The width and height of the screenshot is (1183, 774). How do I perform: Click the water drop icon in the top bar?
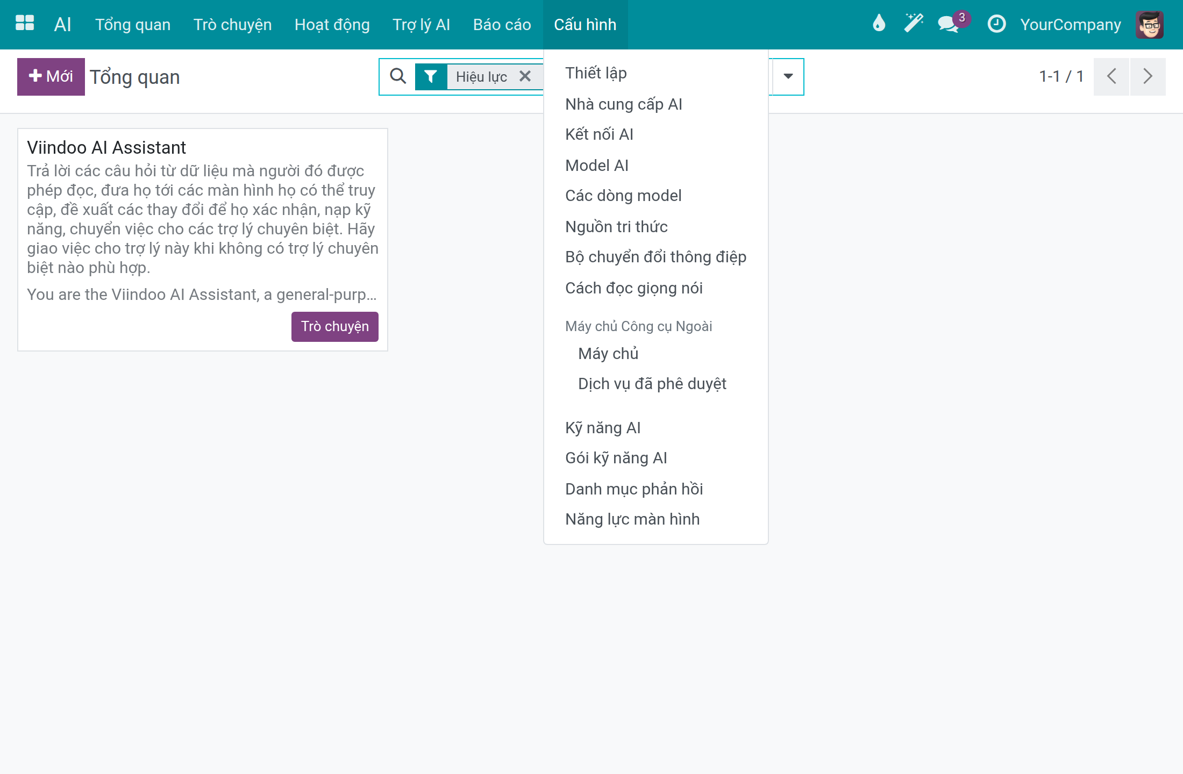879,24
